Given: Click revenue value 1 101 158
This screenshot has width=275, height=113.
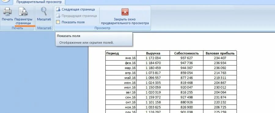Looking at the screenshot, I should point(153,102).
